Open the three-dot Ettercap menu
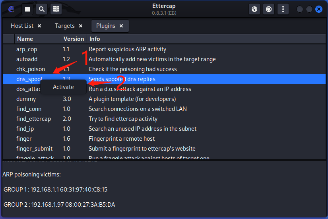This screenshot has height=219, width=328. 283,9
